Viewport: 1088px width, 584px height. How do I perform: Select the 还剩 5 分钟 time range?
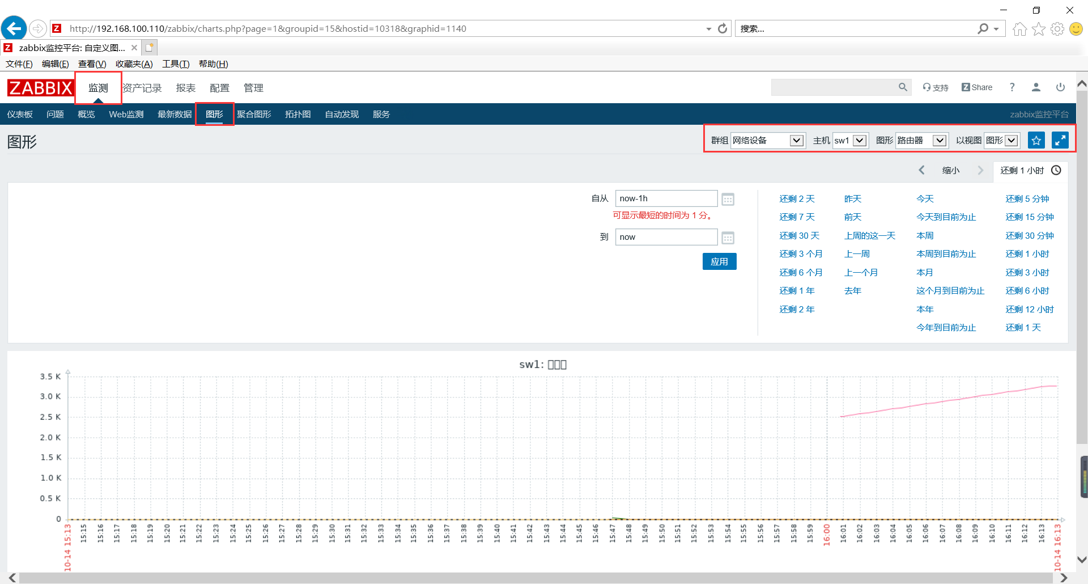coord(1027,198)
